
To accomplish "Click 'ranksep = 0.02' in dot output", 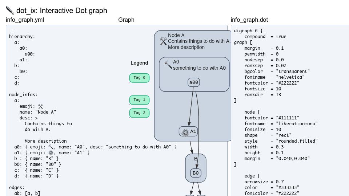I will point(265,66).
